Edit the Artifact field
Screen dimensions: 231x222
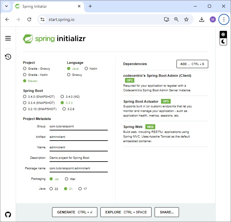[x=79, y=137]
